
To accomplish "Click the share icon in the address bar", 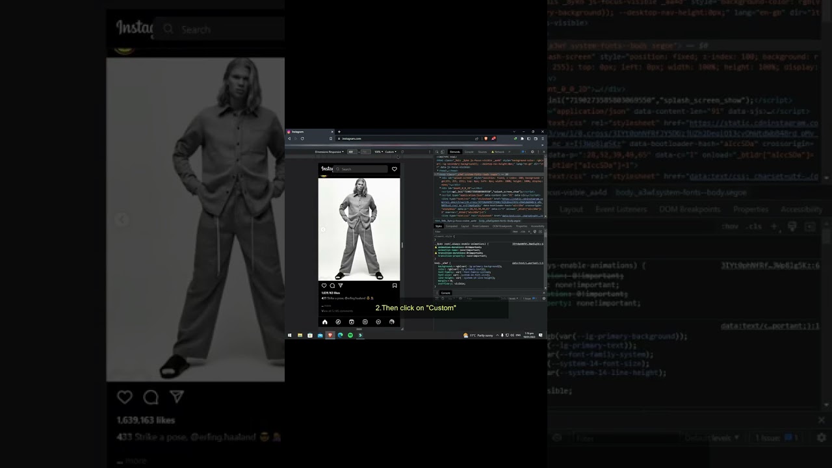I will (x=476, y=138).
